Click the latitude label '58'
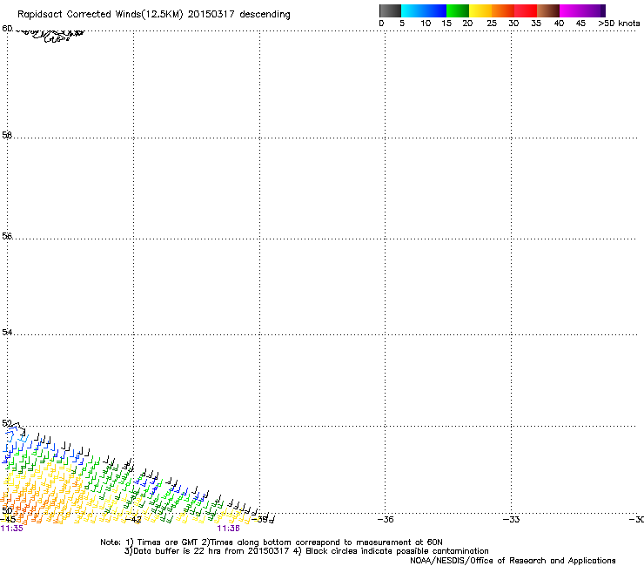This screenshot has height=566, width=644. [7, 135]
